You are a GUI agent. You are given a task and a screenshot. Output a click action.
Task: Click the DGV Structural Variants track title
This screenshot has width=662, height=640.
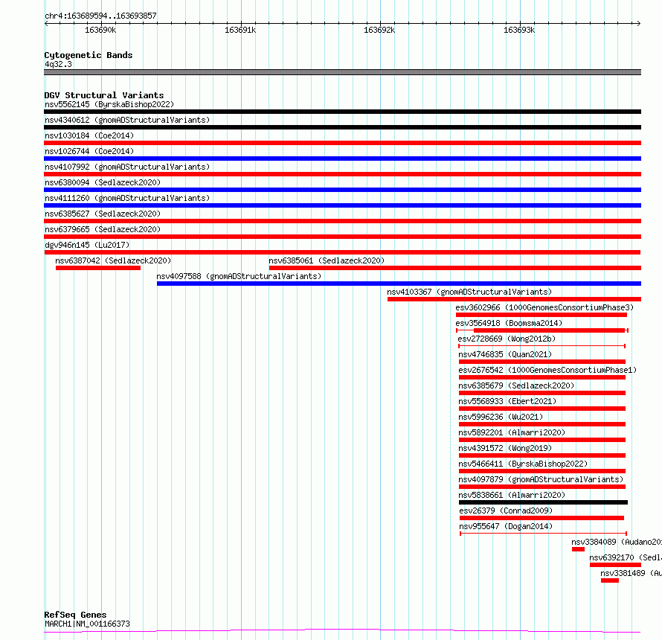pos(104,95)
